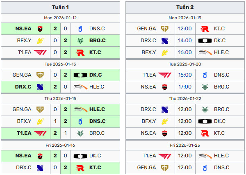
Task: Select DRX.C logo in the 14:00 match
Action: pos(165,41)
